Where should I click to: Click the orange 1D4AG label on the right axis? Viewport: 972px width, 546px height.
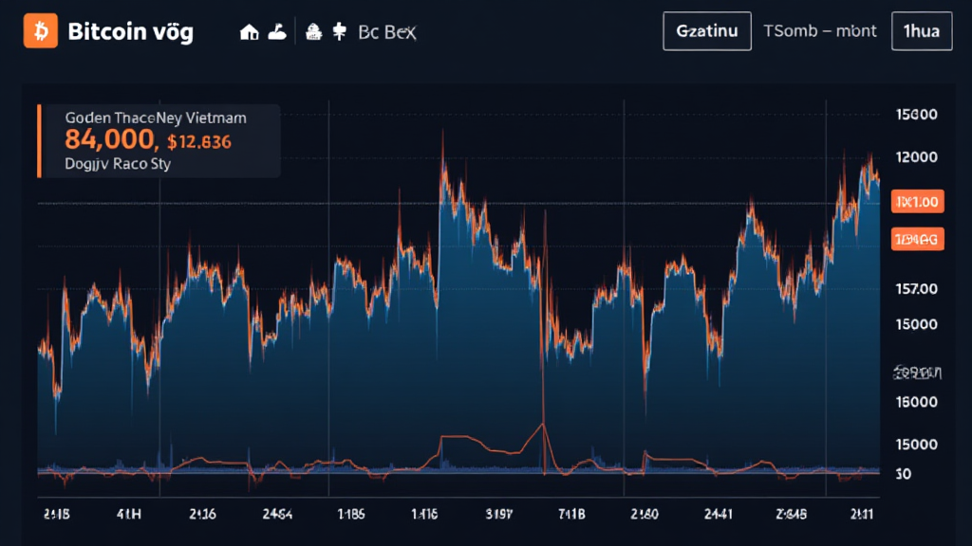coord(916,239)
